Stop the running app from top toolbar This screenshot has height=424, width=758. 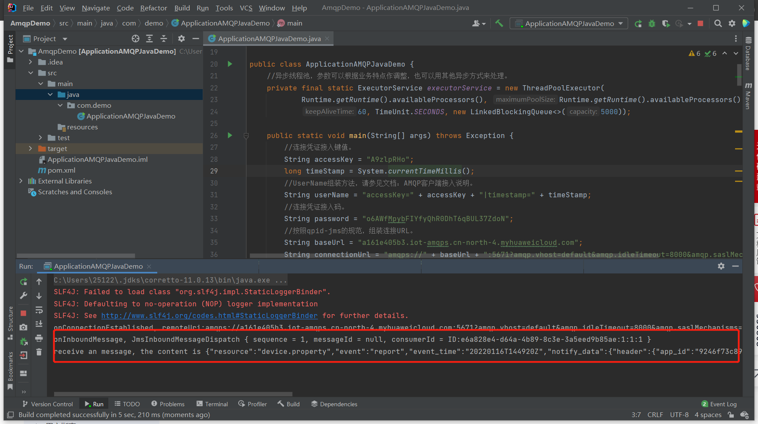click(x=700, y=23)
